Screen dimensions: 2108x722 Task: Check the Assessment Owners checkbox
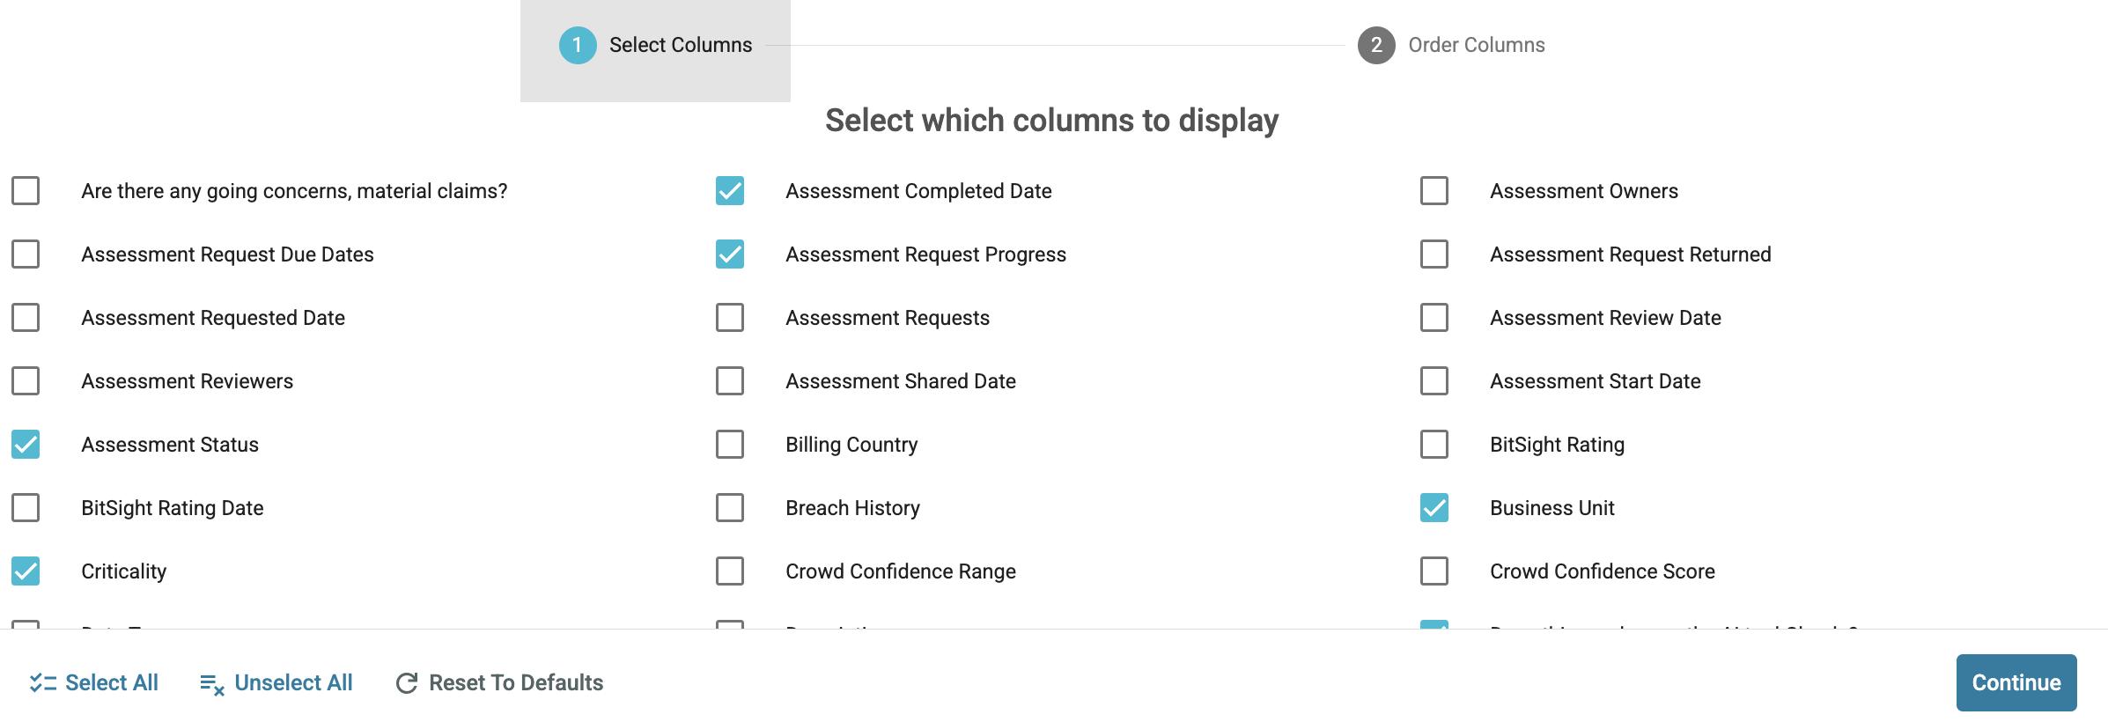click(x=1434, y=191)
